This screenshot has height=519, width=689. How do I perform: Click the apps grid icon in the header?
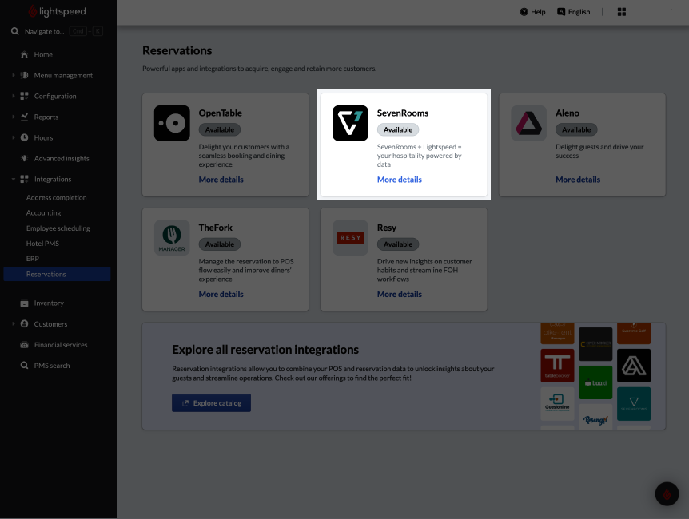[622, 11]
